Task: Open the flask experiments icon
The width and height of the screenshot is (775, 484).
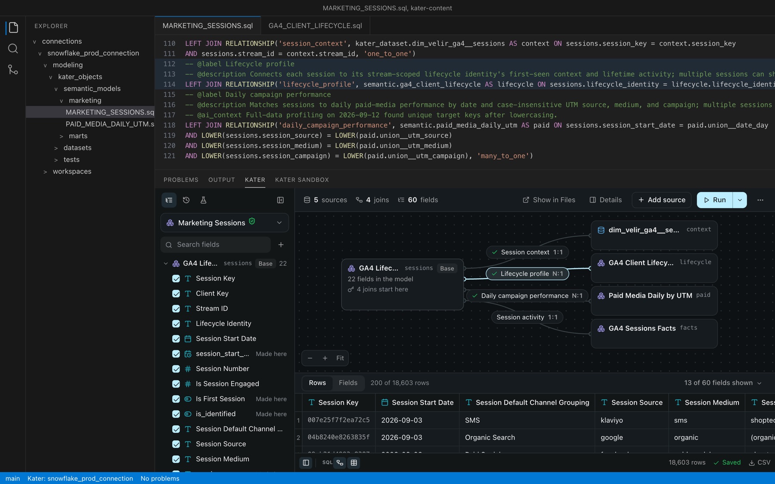Action: [203, 200]
